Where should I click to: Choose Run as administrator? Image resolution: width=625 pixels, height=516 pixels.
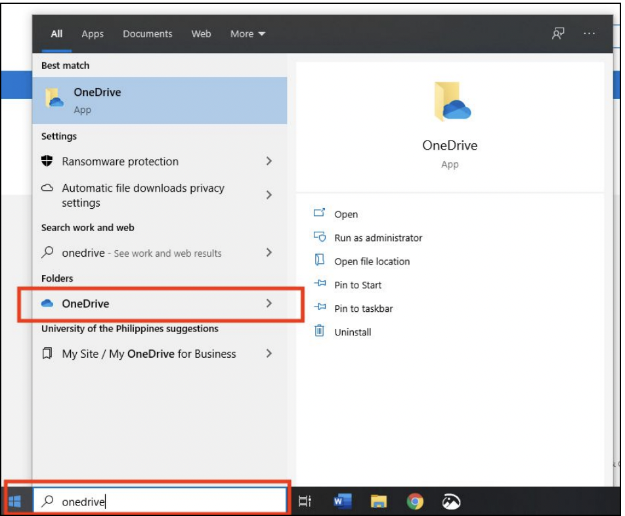tap(377, 238)
